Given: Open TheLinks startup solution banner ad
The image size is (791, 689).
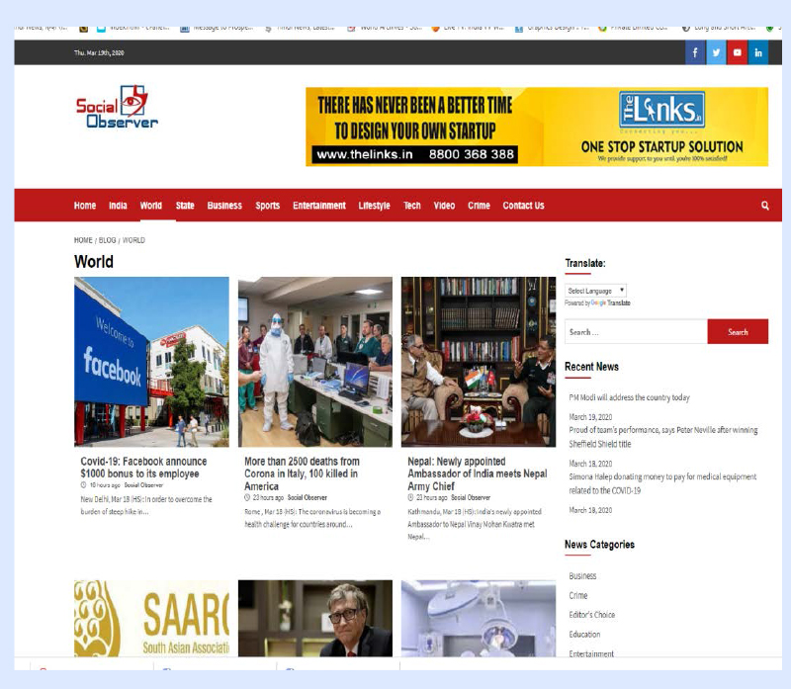Looking at the screenshot, I should coord(536,127).
